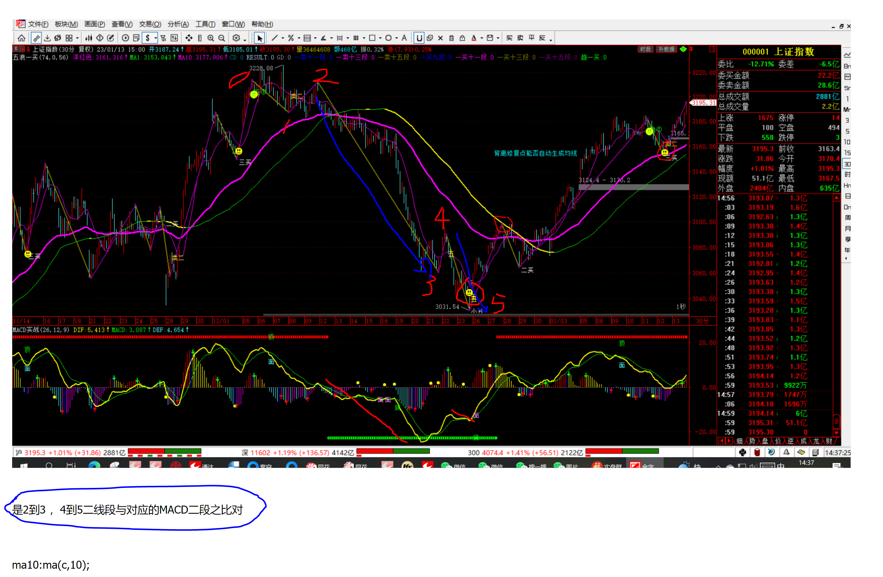This screenshot has width=883, height=577.
Task: Select the text A annotation tool
Action: pyautogui.click(x=404, y=38)
